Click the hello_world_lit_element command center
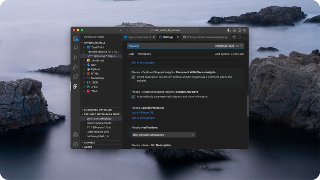320x180 pixels. (165, 30)
